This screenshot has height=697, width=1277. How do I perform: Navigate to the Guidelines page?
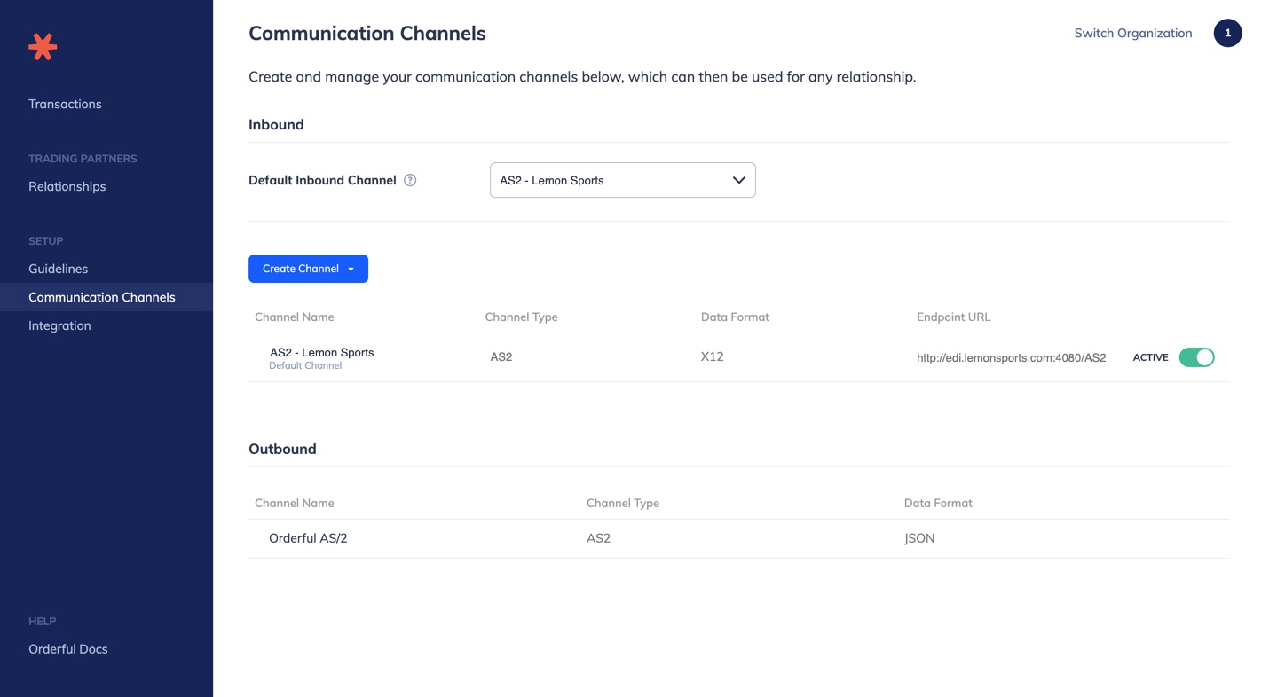[x=58, y=269]
